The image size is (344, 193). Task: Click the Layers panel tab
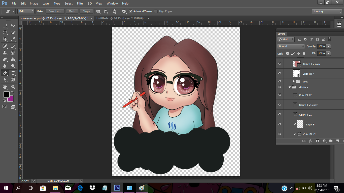(x=281, y=34)
